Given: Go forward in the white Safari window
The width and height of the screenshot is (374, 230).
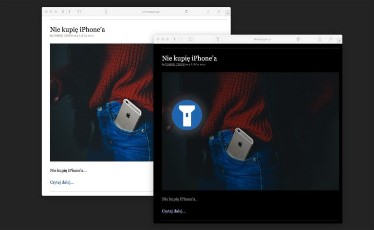Looking at the screenshot, I should (70, 12).
